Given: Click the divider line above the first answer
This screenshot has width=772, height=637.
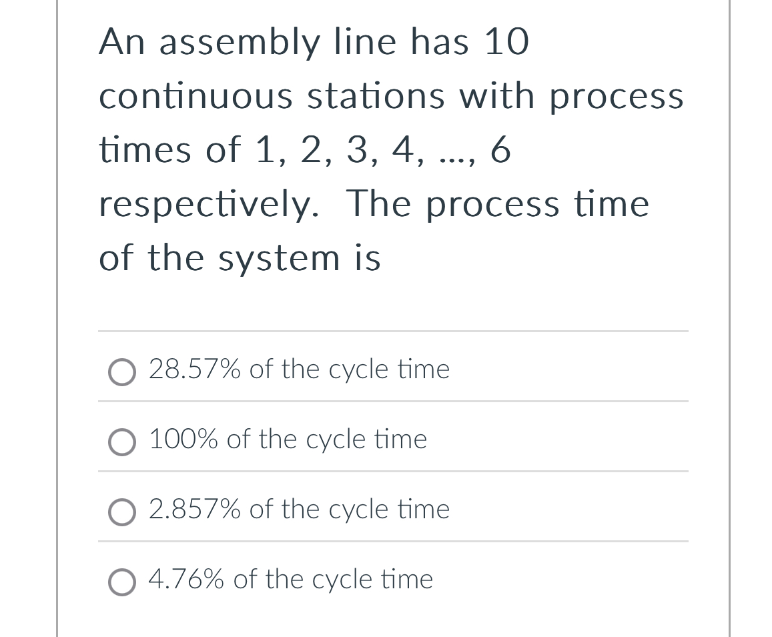Looking at the screenshot, I should pyautogui.click(x=392, y=332).
